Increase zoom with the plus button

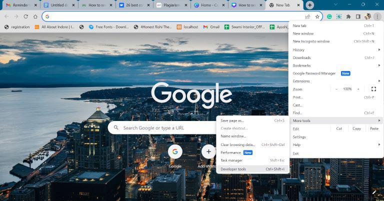point(358,89)
